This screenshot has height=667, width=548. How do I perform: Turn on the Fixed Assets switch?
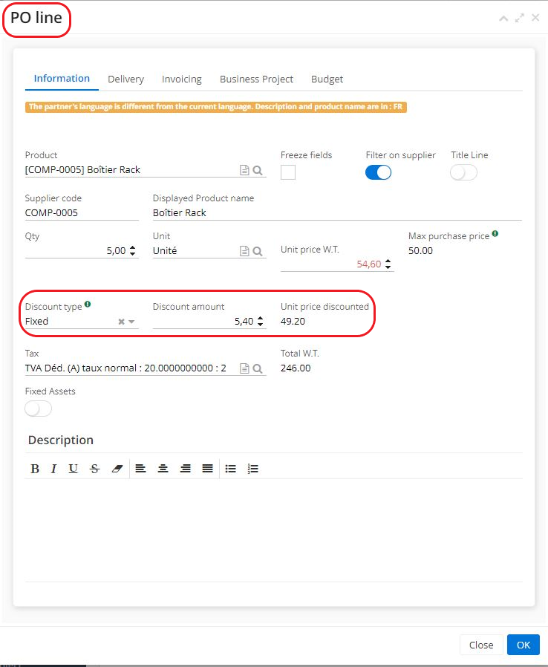click(39, 409)
